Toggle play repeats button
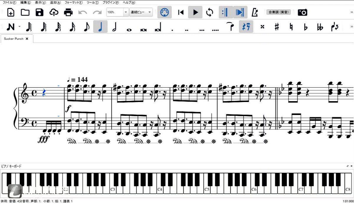This screenshot has width=354, height=204. pos(226,12)
